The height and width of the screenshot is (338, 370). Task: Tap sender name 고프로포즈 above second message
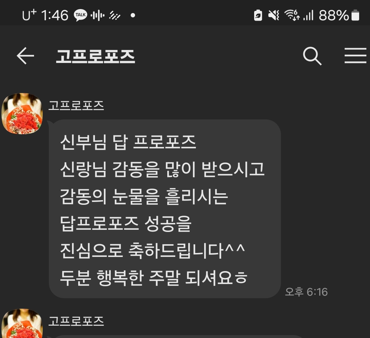76,321
